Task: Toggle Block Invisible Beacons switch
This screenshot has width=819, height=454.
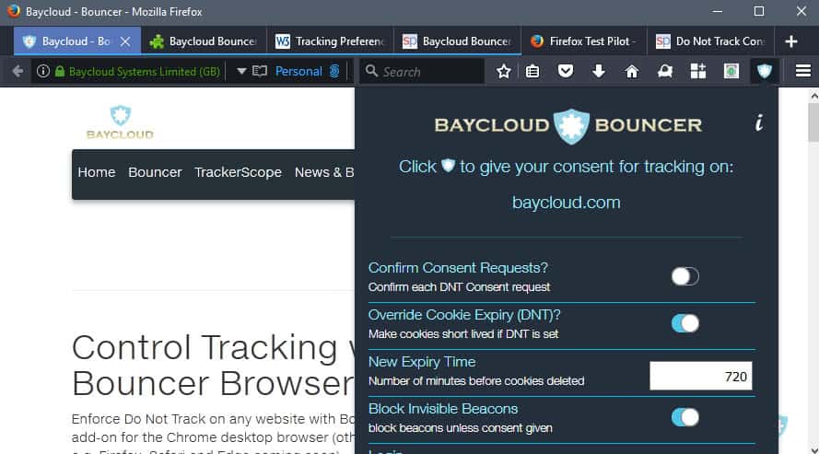Action: 684,417
